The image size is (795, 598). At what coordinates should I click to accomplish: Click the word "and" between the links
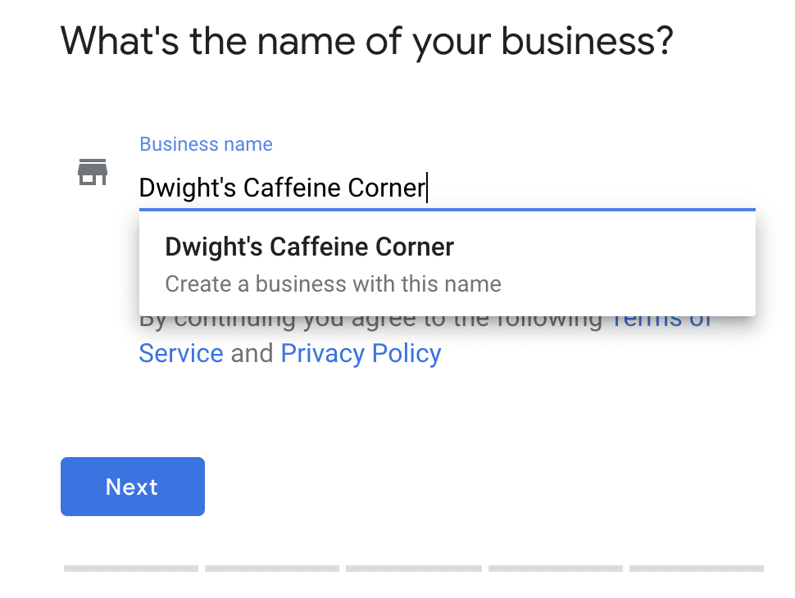(x=252, y=354)
